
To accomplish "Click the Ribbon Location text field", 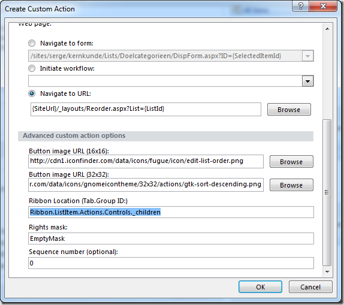I will coord(171,212).
